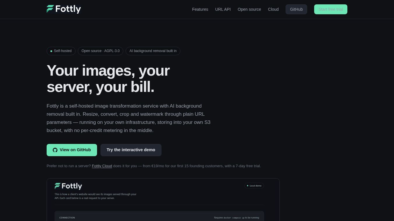
Task: Click the "Open source · AGPL-3.0" badge
Action: point(101,51)
